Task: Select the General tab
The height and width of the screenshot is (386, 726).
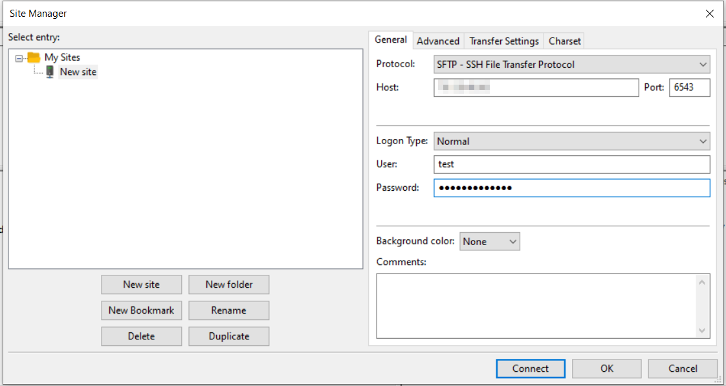Action: point(391,40)
